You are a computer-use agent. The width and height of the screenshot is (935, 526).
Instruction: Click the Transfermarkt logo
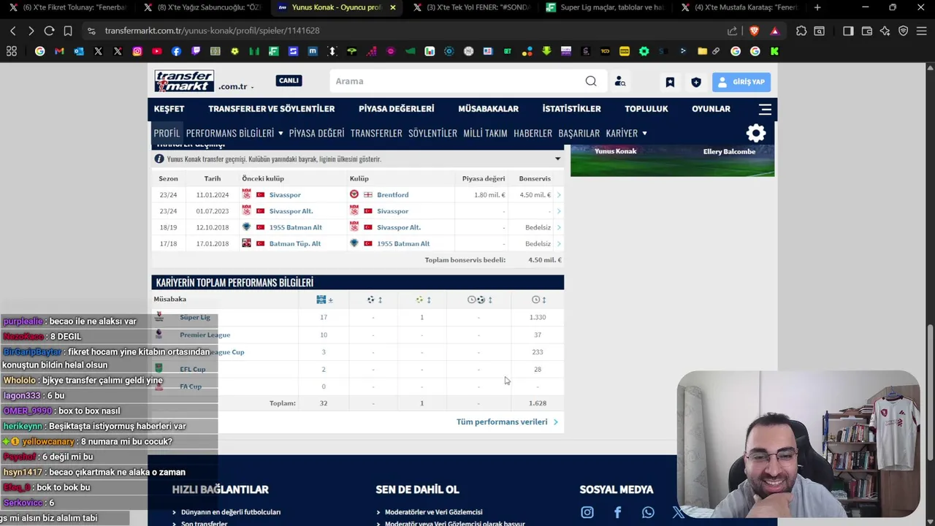coord(184,81)
